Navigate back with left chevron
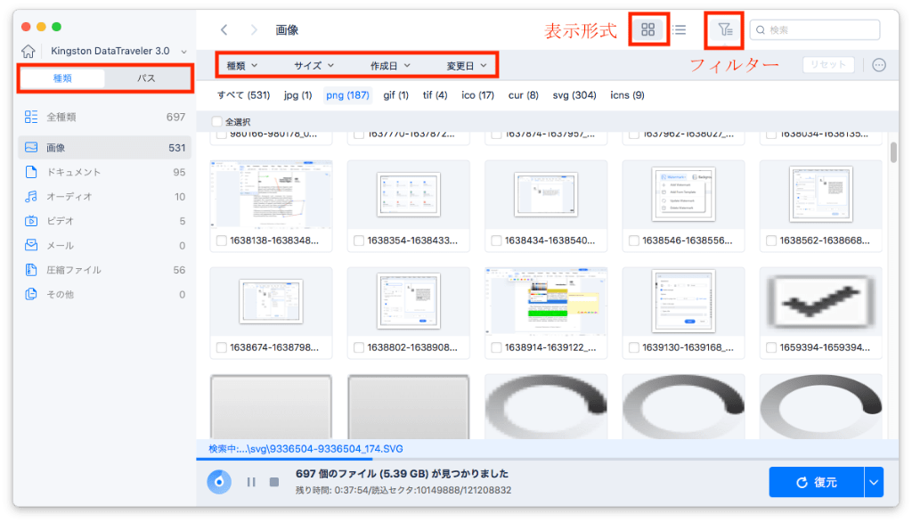The height and width of the screenshot is (522, 912). tap(224, 29)
